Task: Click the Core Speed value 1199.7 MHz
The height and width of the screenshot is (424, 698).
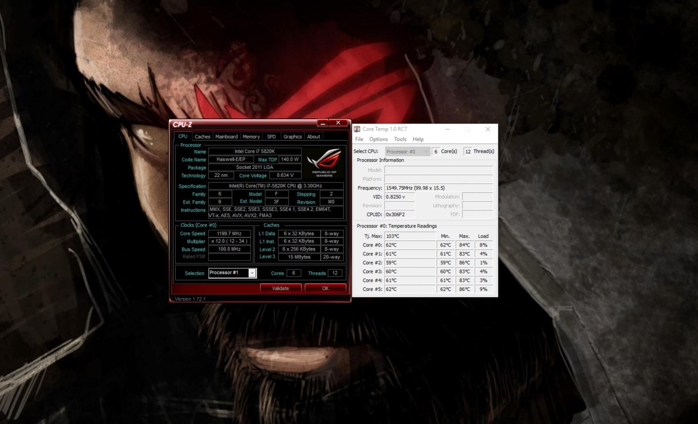Action: [229, 233]
